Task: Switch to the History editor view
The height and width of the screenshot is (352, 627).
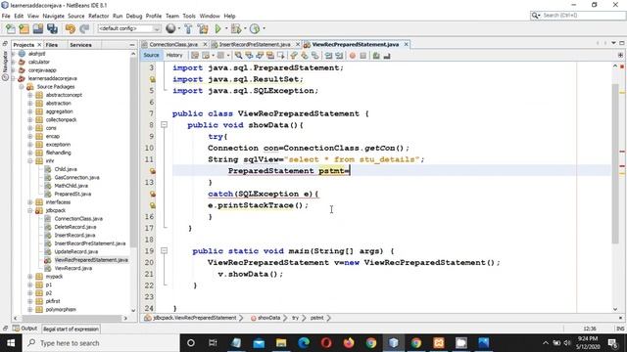Action: (x=174, y=55)
